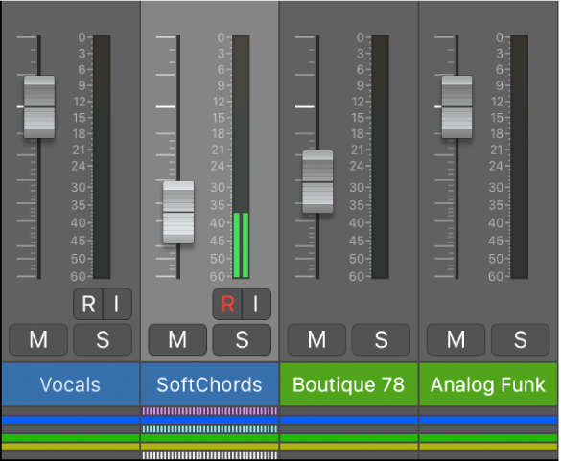Select the SoftChords channel name label
This screenshot has width=561, height=461.
(x=210, y=384)
